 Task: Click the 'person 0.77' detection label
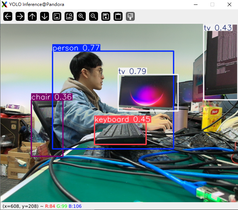pos(76,48)
